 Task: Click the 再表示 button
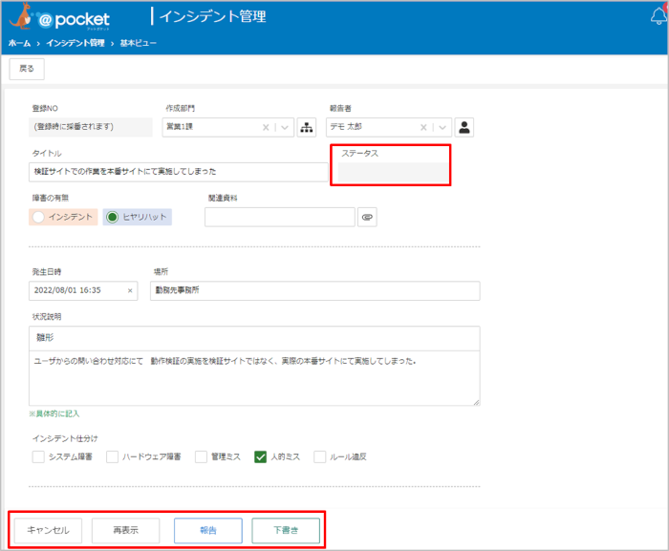tap(126, 530)
